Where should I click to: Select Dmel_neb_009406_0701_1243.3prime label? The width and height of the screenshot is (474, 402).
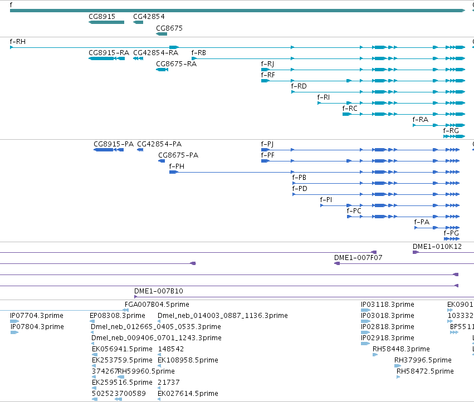coord(157,338)
